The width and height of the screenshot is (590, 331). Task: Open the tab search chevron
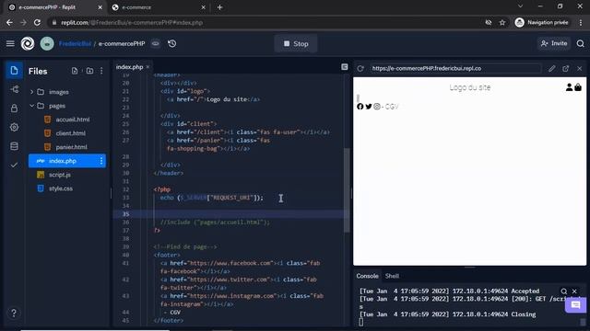[520, 6]
